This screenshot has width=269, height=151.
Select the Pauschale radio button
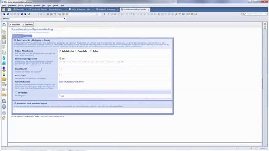coord(76,51)
